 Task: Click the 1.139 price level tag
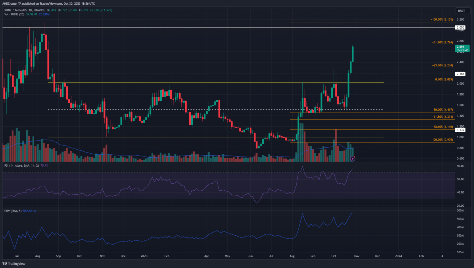460,130
